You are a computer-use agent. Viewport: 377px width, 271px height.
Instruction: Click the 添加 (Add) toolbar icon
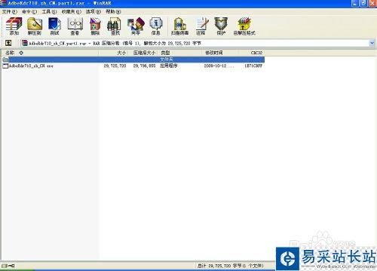point(14,26)
